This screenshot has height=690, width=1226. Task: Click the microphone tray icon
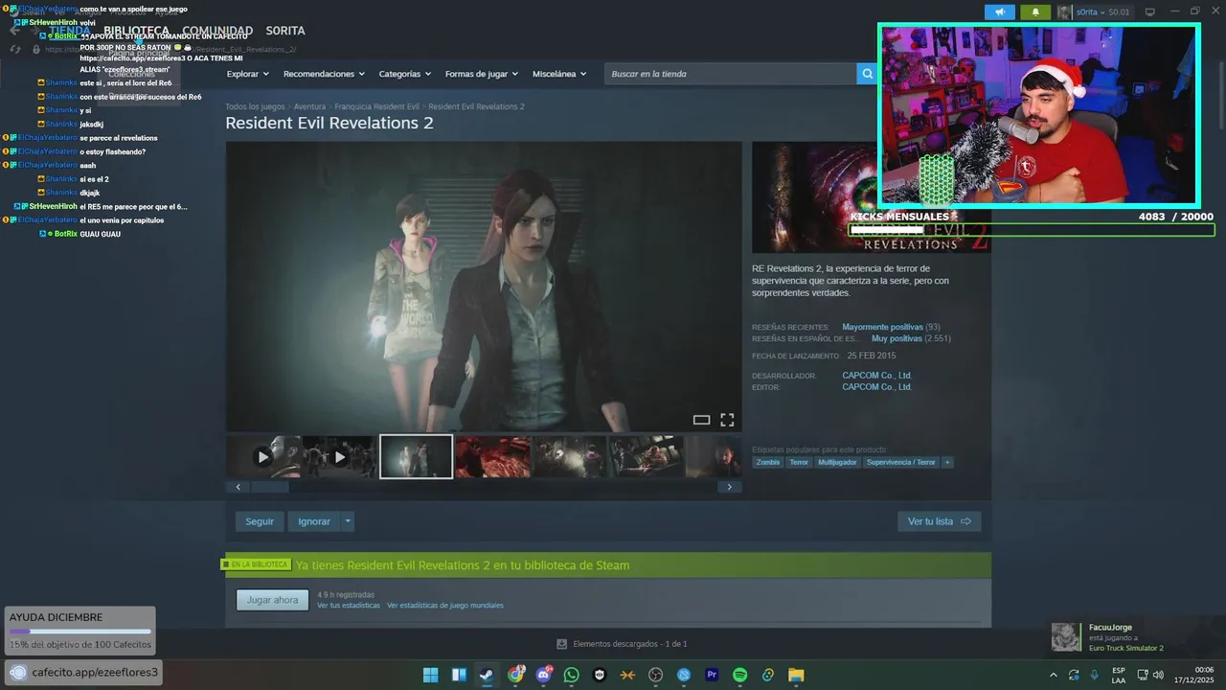coord(1094,675)
